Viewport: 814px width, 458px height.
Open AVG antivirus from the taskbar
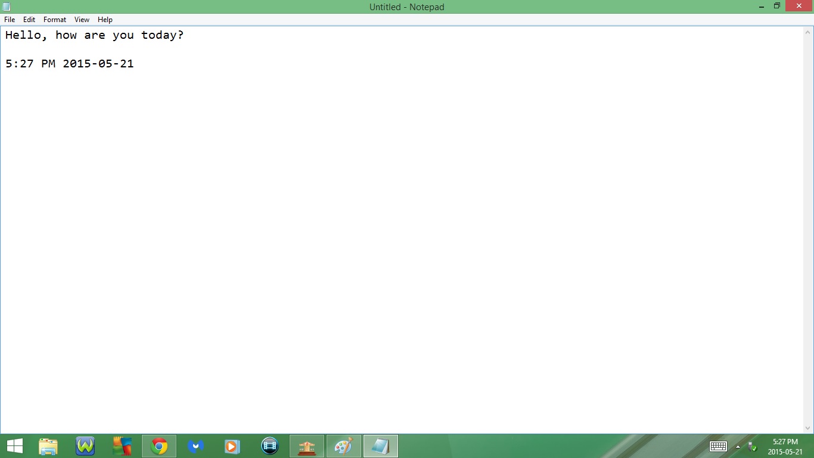(x=122, y=445)
